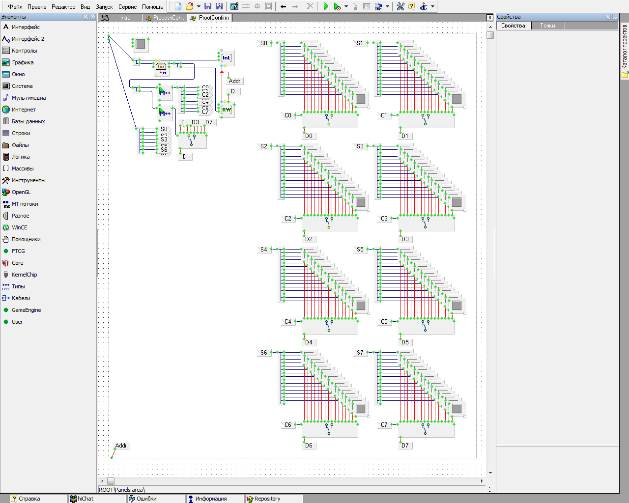Select the RW element on the canvas

(x=227, y=110)
